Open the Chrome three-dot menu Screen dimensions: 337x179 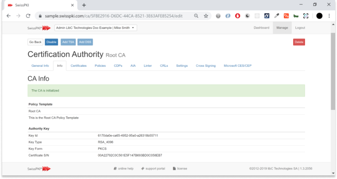pos(329,16)
